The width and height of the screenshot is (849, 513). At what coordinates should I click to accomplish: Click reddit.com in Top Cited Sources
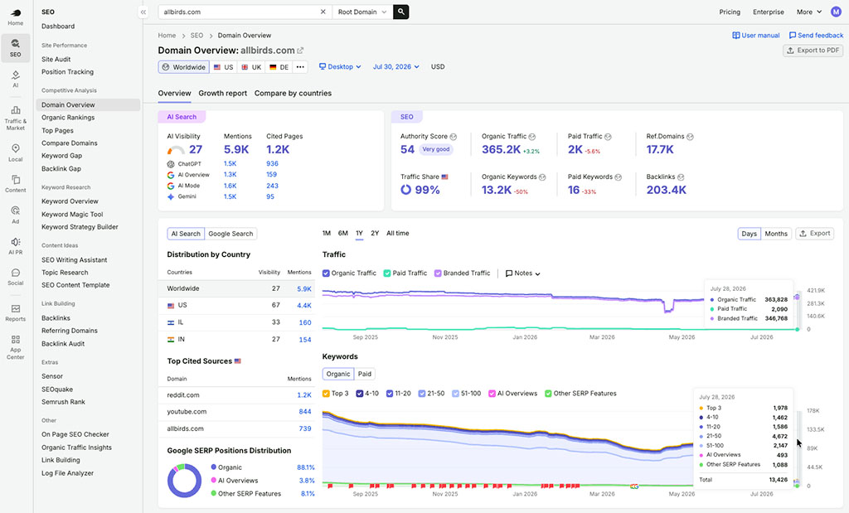coord(183,395)
